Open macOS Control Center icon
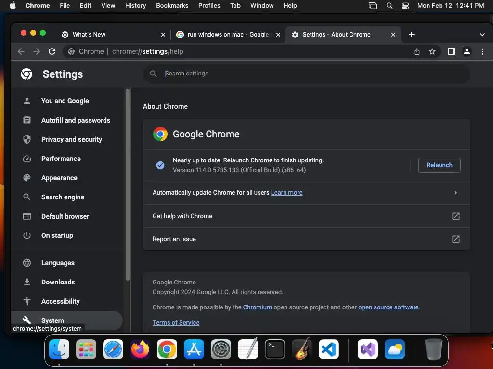493x369 pixels. (x=405, y=6)
